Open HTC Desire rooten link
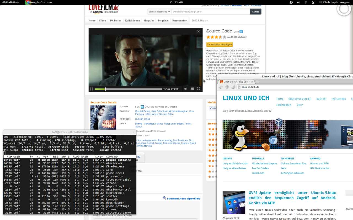 coord(320,168)
